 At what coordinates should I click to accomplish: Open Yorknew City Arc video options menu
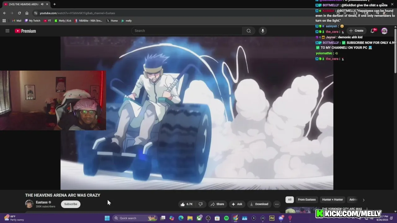point(367,209)
